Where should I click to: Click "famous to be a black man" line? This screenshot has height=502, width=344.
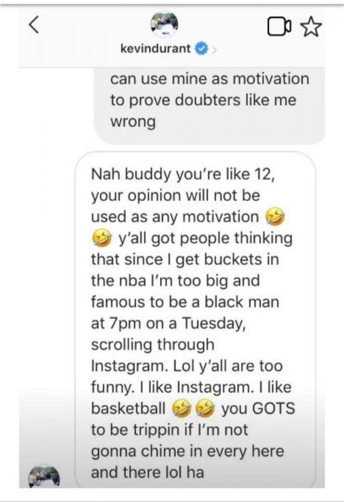(x=185, y=302)
